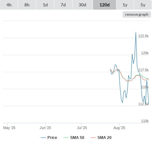
Task: Show the 30d price range
Action: click(x=82, y=5)
